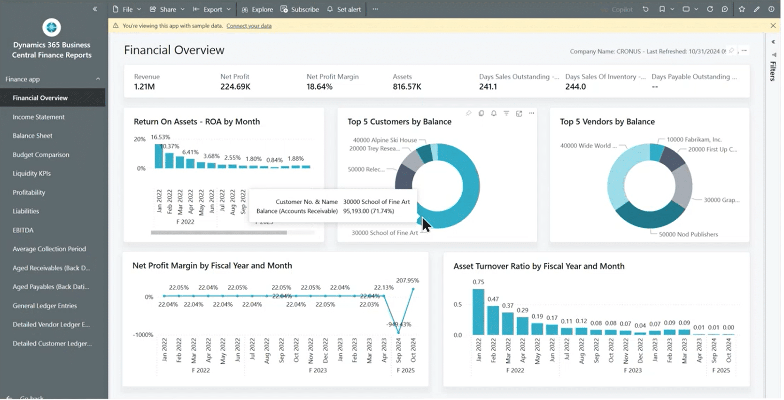Pin the Top 5 Customers visual

(468, 114)
